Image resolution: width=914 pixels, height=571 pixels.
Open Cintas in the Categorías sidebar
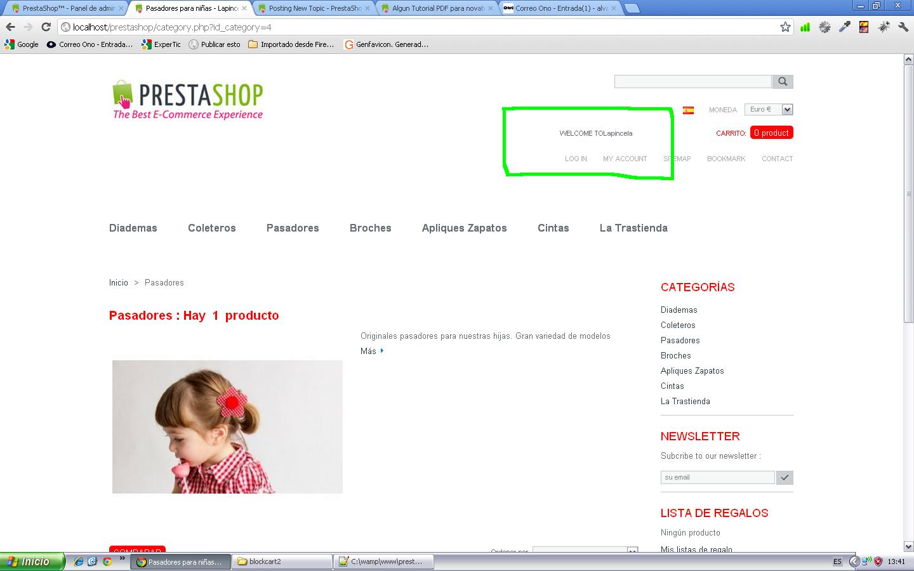(x=672, y=386)
